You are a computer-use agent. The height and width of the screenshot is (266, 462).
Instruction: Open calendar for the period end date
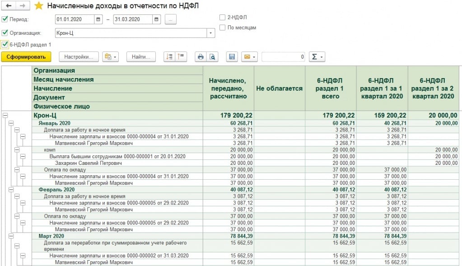tap(156, 19)
